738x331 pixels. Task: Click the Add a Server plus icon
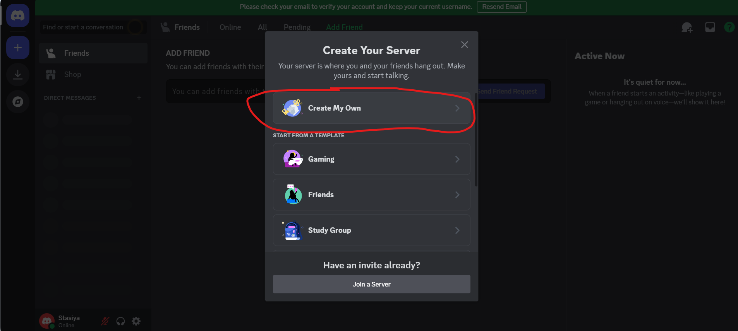pos(18,48)
